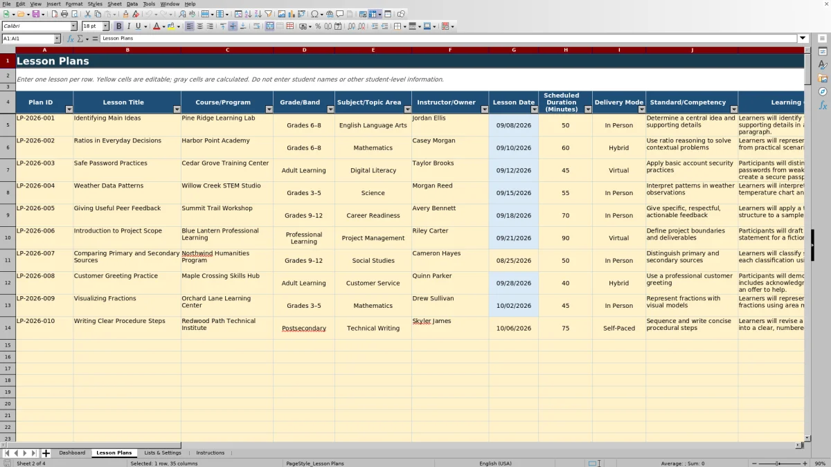Toggle Underline formatting

138,26
